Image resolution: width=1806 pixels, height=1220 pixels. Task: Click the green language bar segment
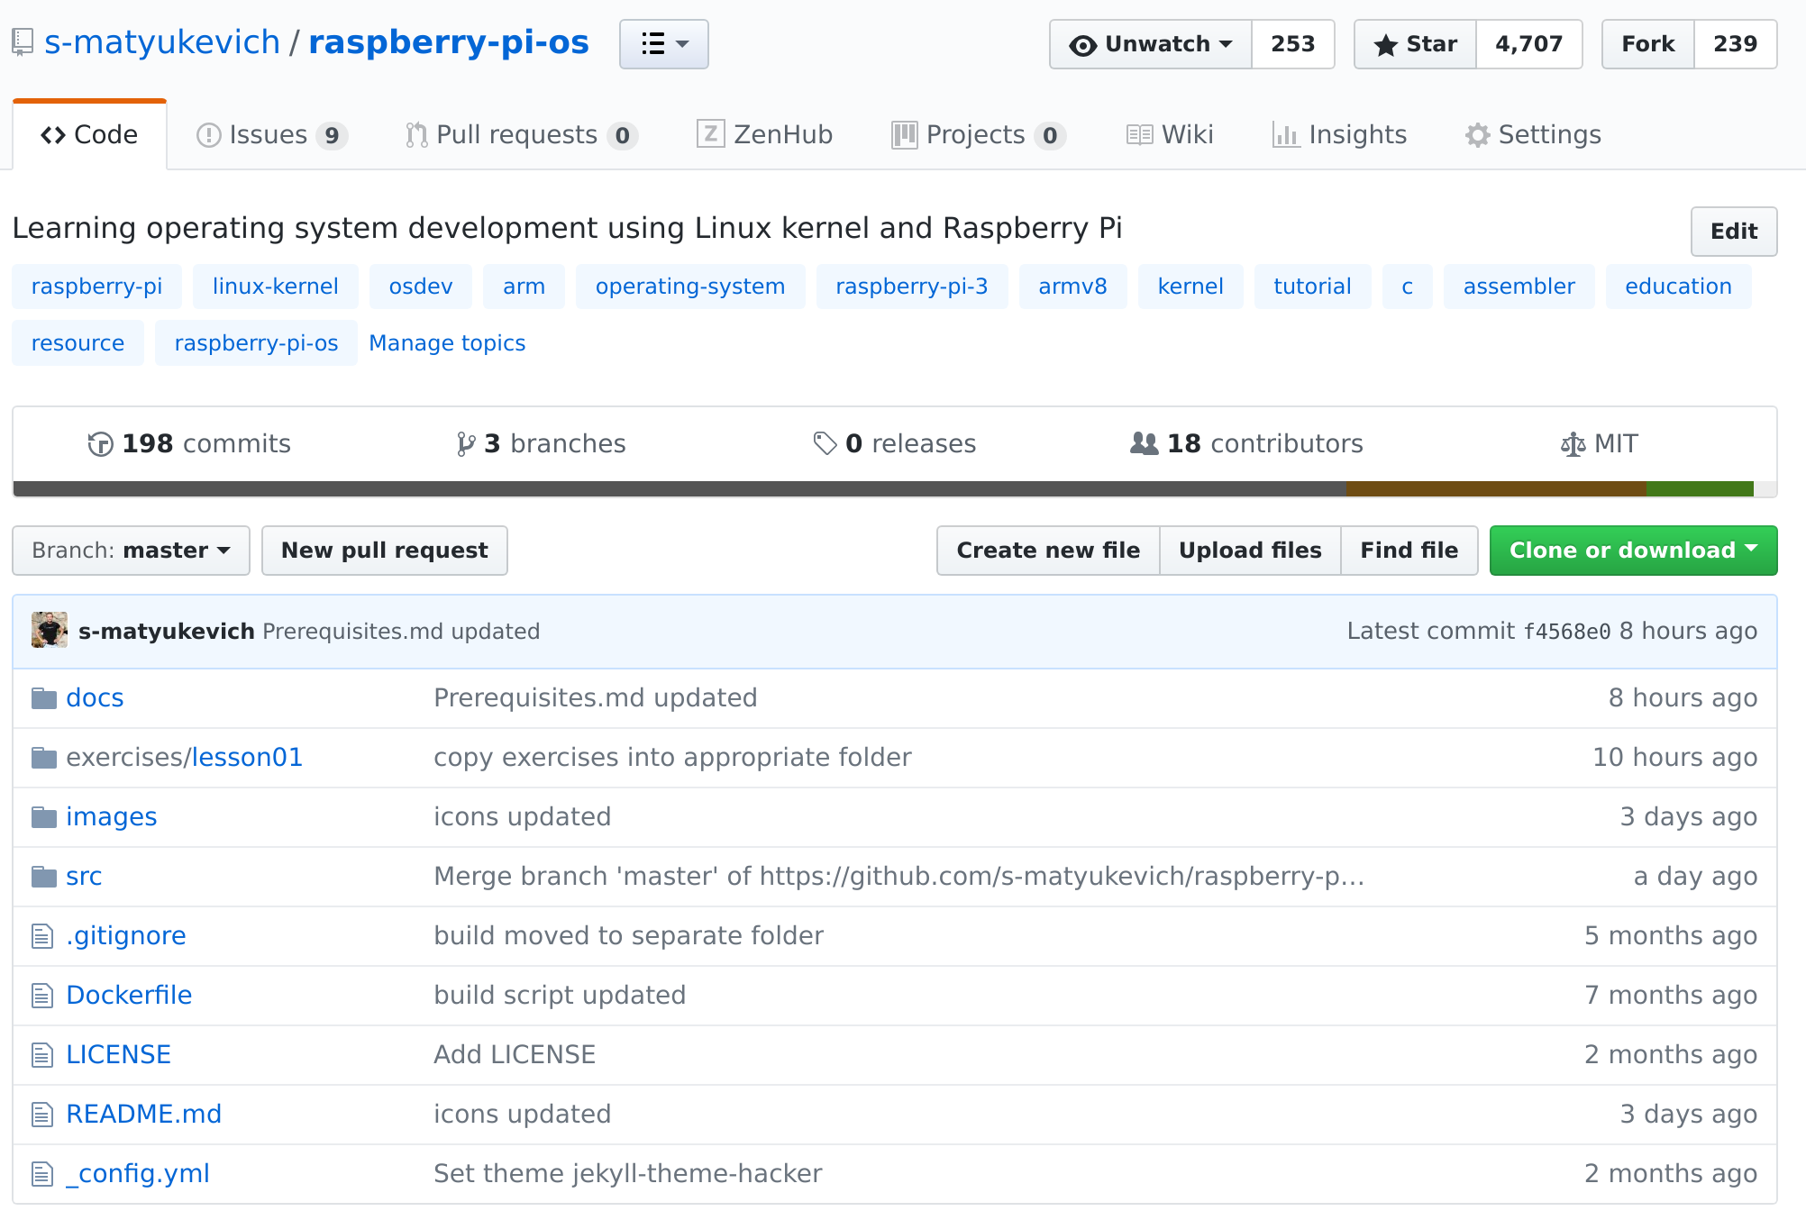1700,489
